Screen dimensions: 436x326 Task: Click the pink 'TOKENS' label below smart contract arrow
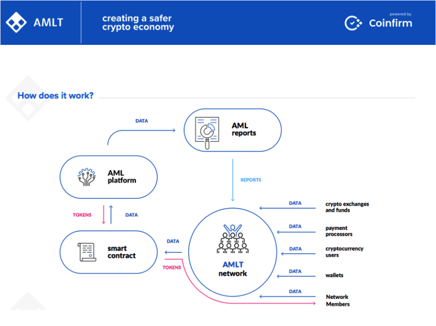coord(172,267)
